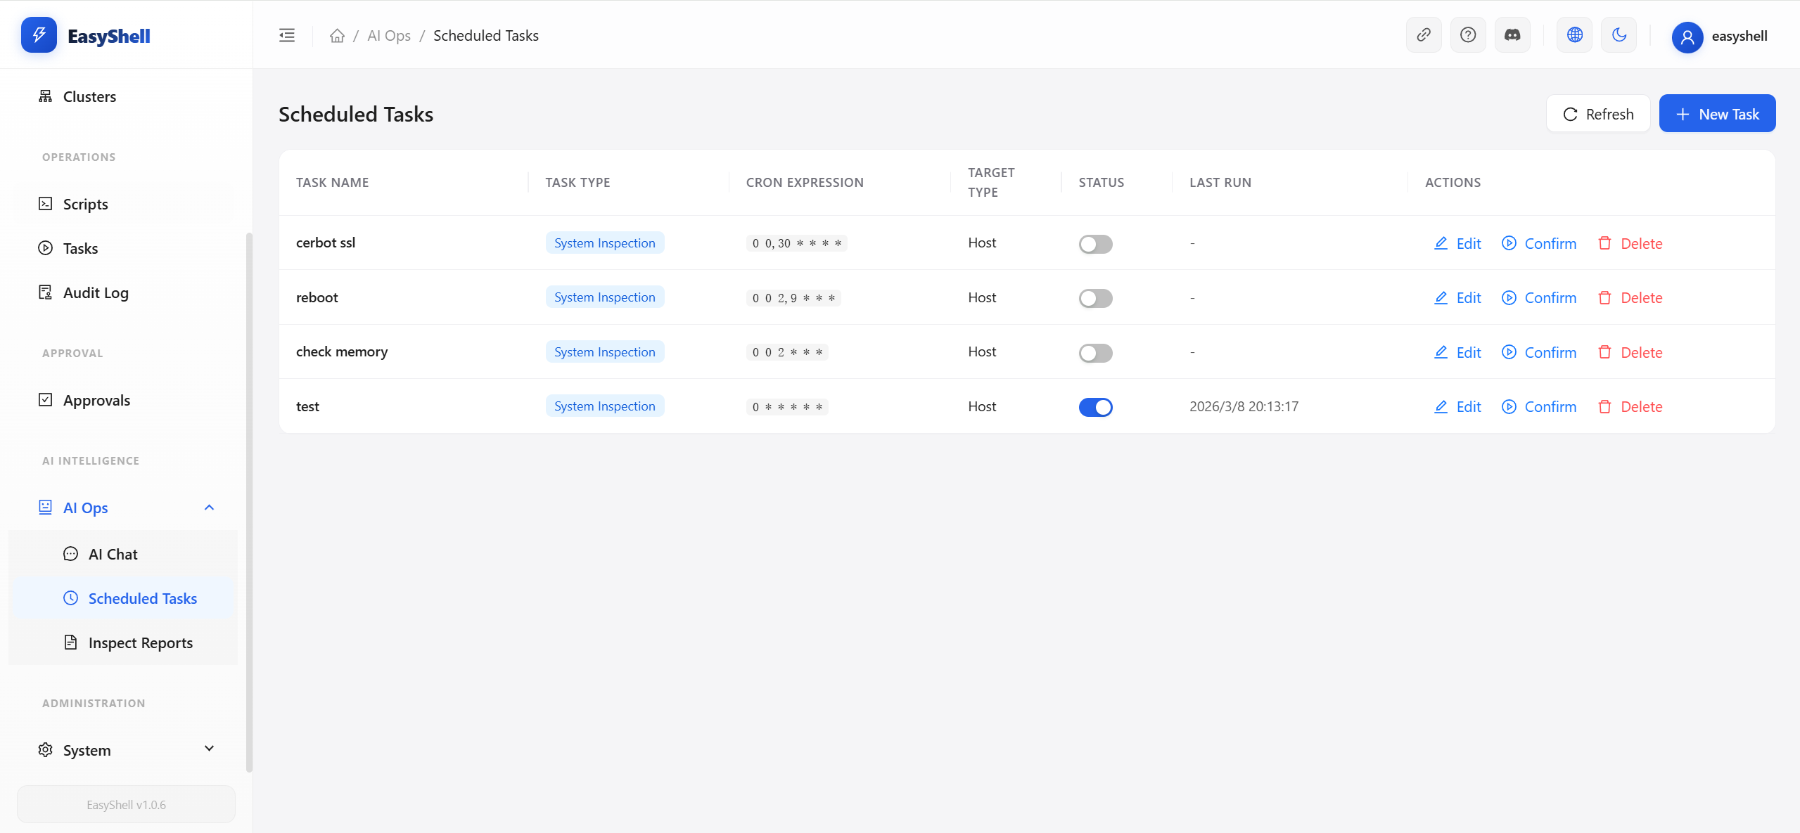Viewport: 1800px width, 833px height.
Task: Switch language via the globe icon
Action: tap(1574, 34)
